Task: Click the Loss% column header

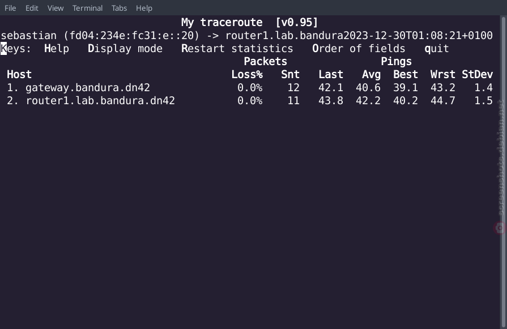Action: click(x=247, y=75)
